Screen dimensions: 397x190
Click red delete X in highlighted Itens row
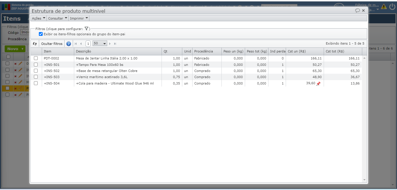(x=15, y=88)
